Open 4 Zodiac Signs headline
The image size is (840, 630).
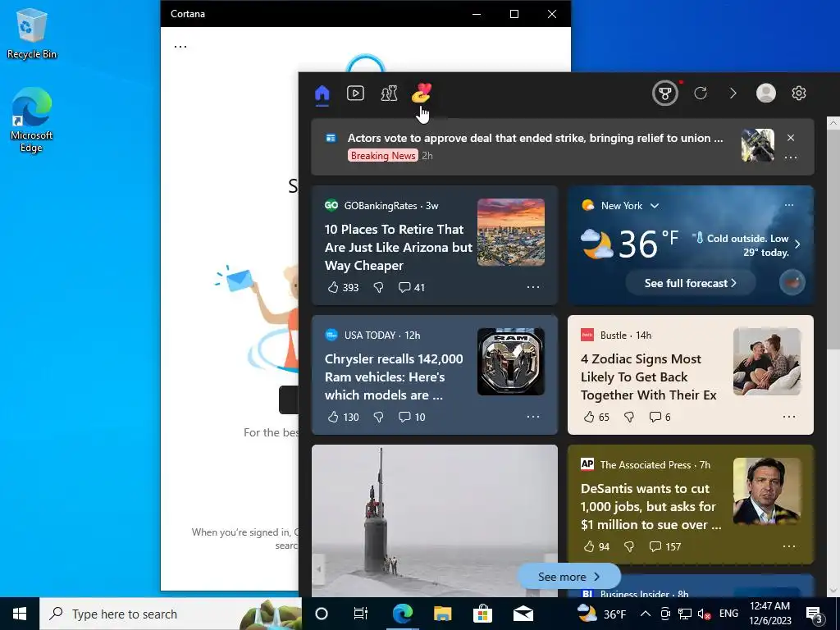648,377
